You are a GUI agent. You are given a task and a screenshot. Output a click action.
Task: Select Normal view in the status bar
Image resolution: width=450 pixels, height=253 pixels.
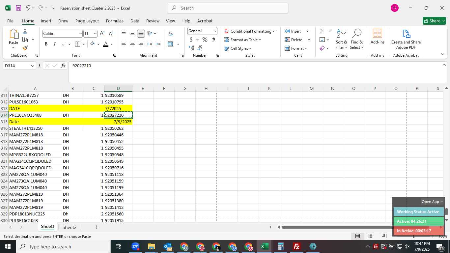click(357, 236)
